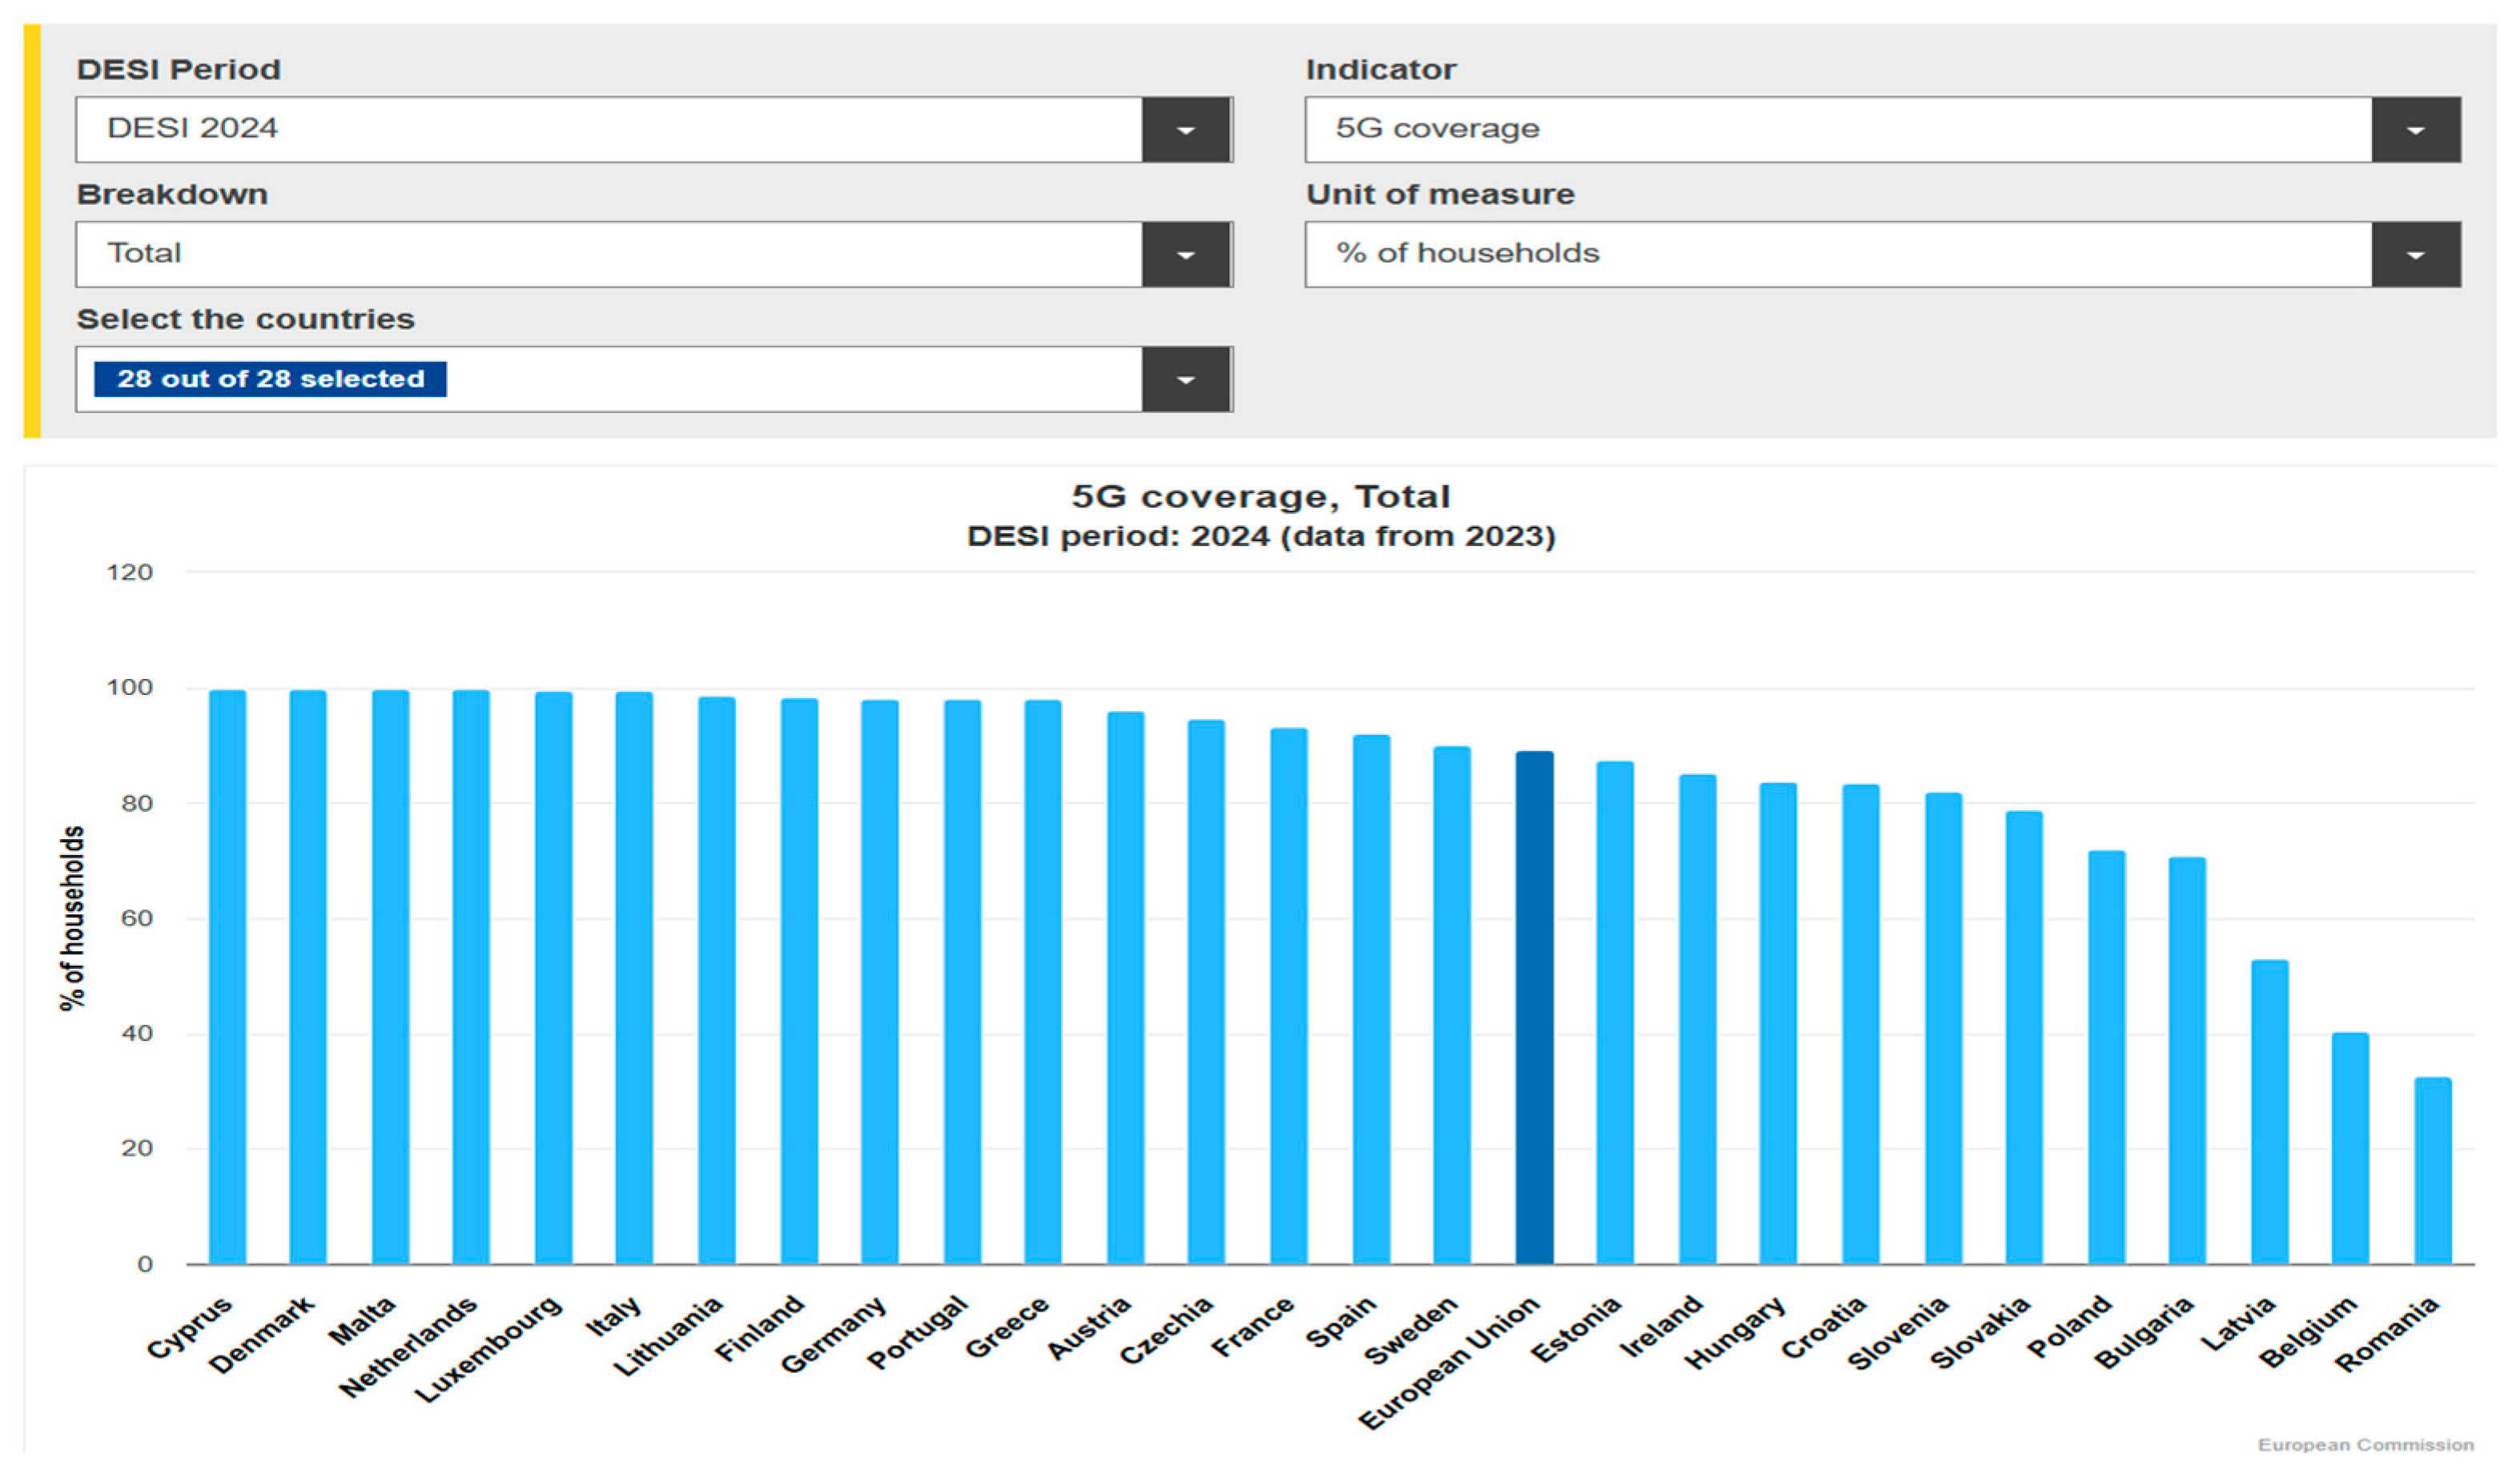This screenshot has height=1478, width=2520.
Task: Click the dark European Union bar
Action: pos(1534,1008)
